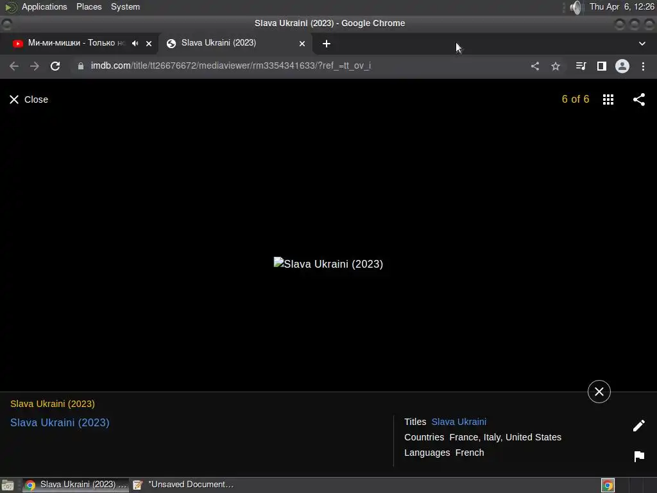657x493 pixels.
Task: Click the French language text
Action: click(470, 453)
